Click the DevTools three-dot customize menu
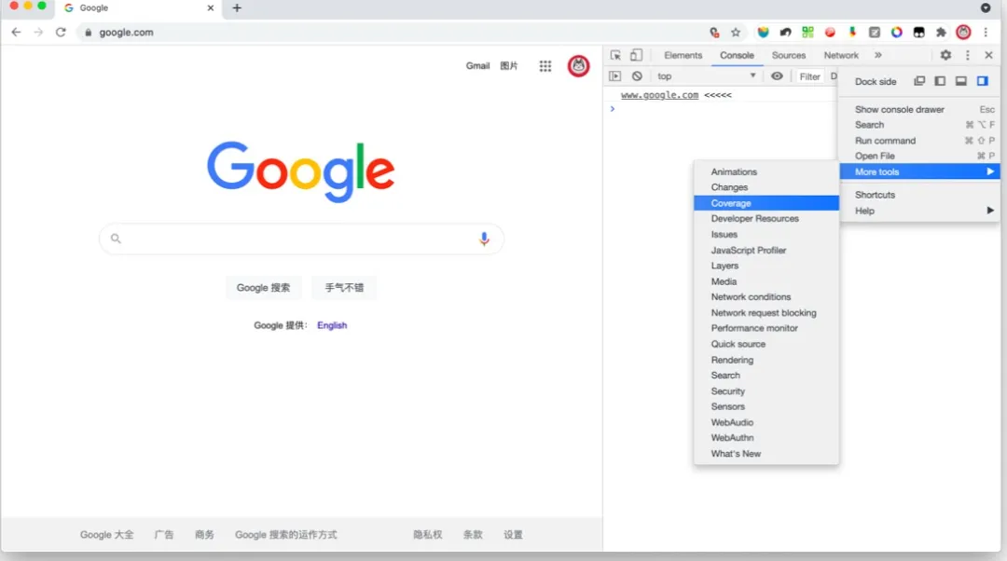The height and width of the screenshot is (561, 1007). (968, 55)
